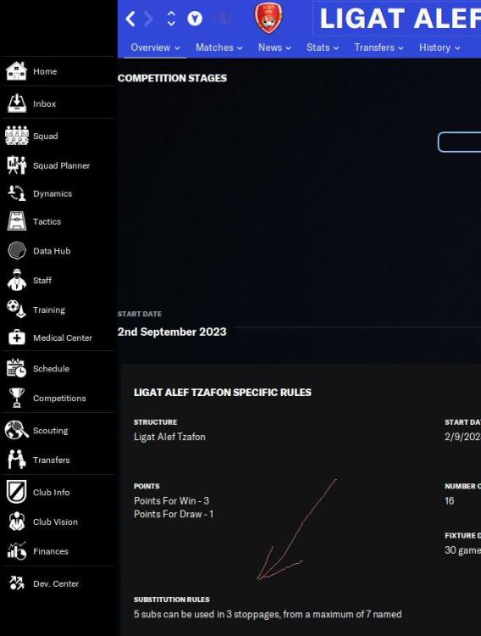Image resolution: width=481 pixels, height=636 pixels.
Task: Click the forward navigation arrow
Action: click(x=149, y=19)
